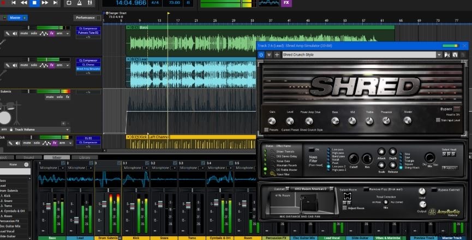This screenshot has width=472, height=240.
Task: Open the Track Volume automation dropdown
Action: 35,130
